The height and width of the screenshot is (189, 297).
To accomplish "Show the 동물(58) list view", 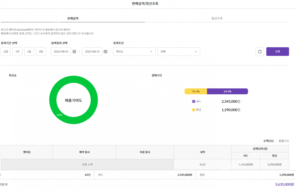I will 284,141.
